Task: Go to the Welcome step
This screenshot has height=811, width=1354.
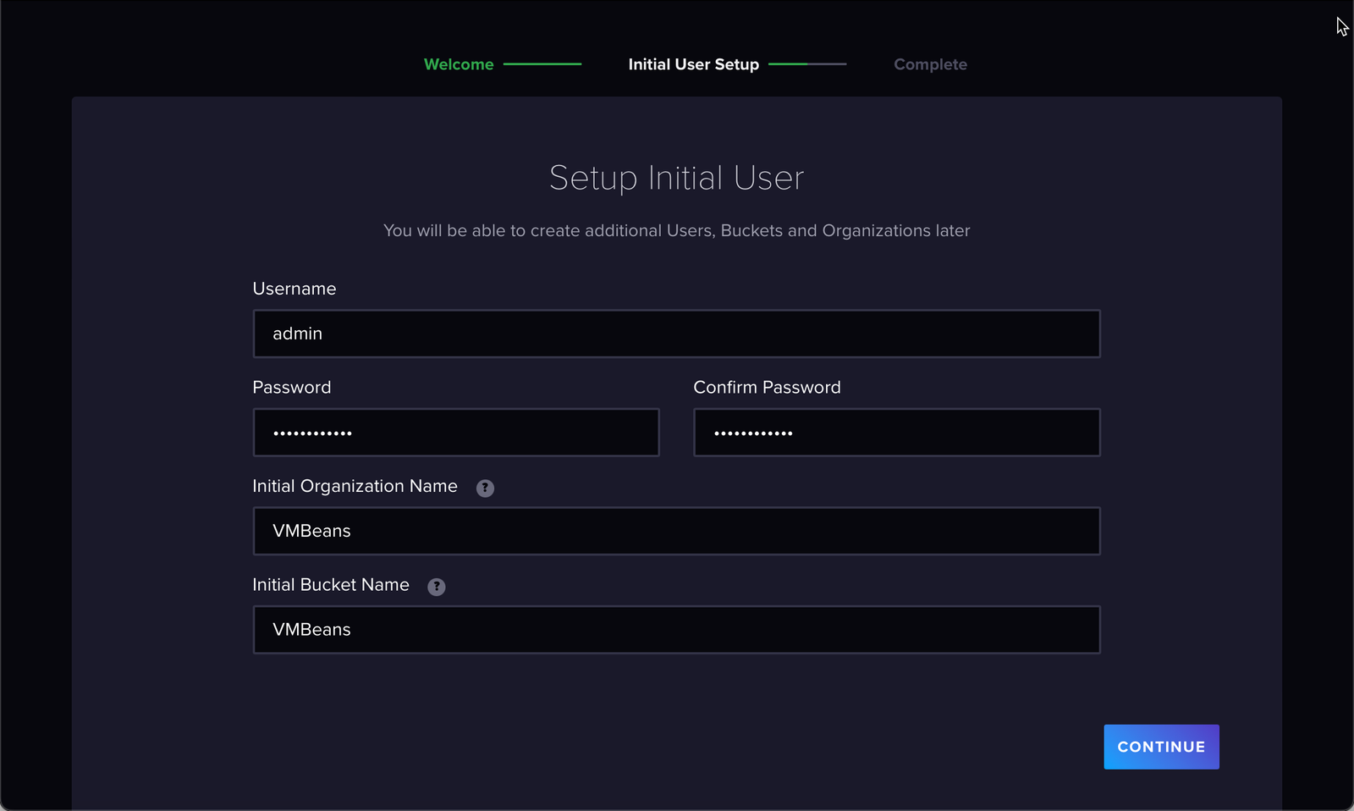Action: (459, 64)
